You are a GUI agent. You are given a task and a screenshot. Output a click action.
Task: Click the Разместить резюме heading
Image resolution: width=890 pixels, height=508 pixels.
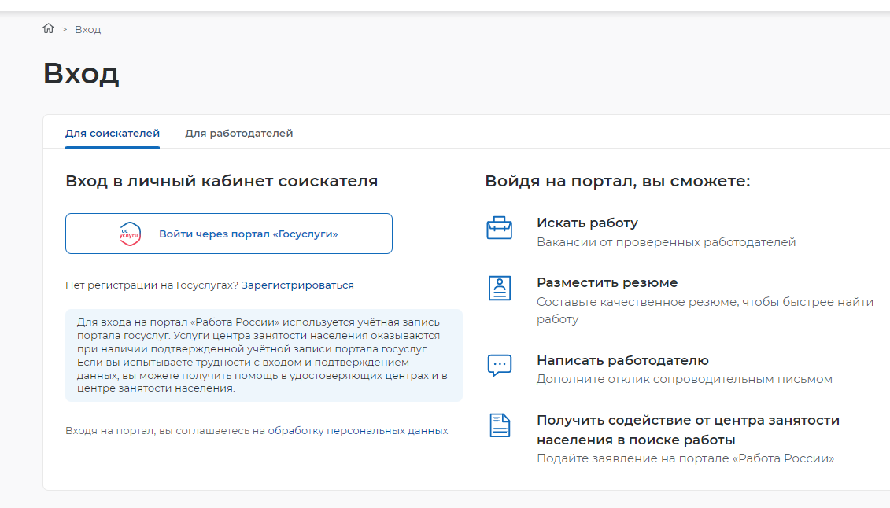[x=607, y=282]
